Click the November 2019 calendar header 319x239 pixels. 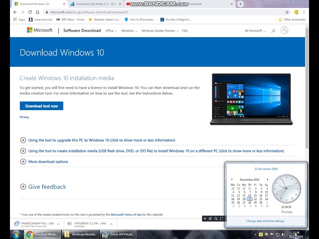click(249, 180)
